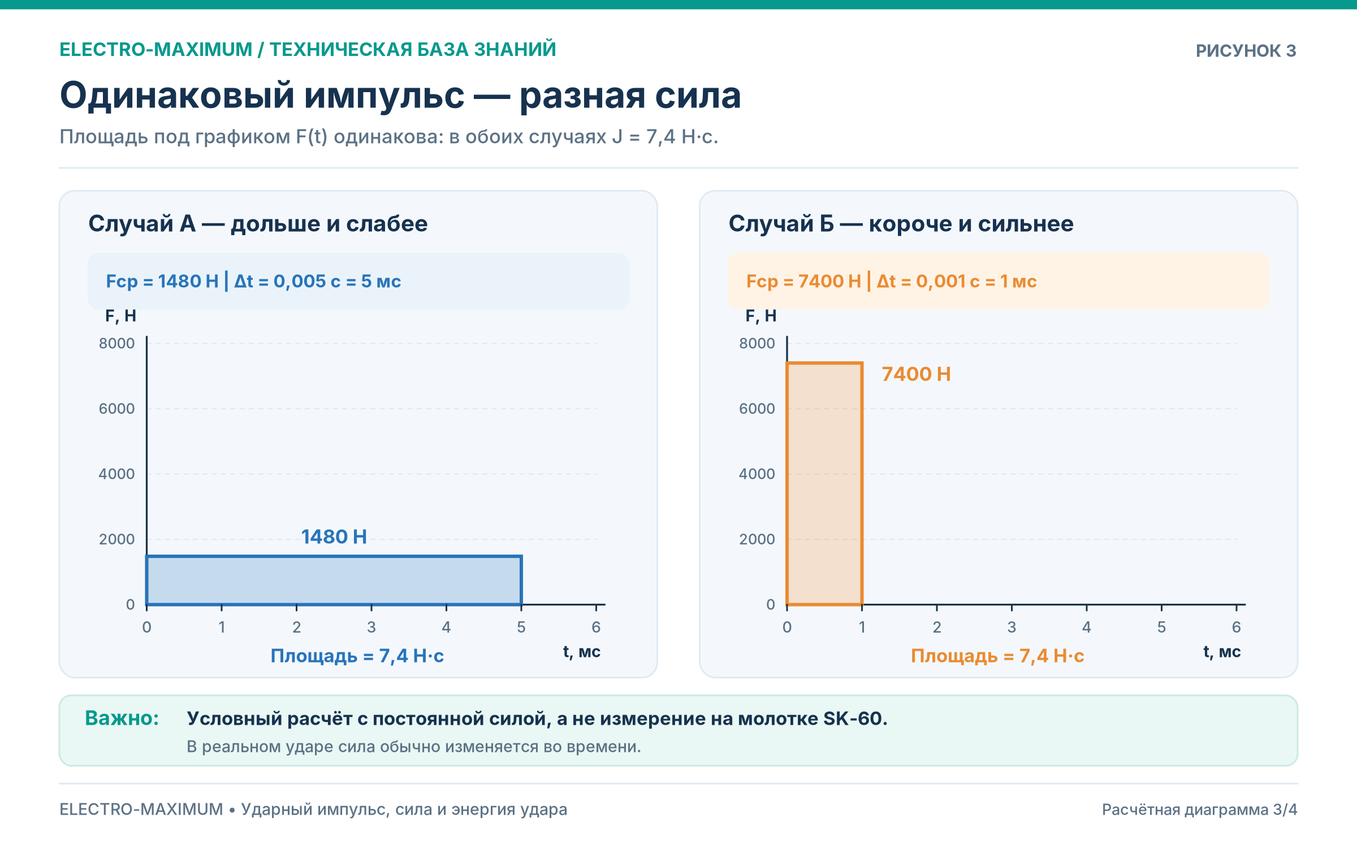Click the green Важно: label
Viewport: 1357px width, 848px height.
pyautogui.click(x=122, y=718)
